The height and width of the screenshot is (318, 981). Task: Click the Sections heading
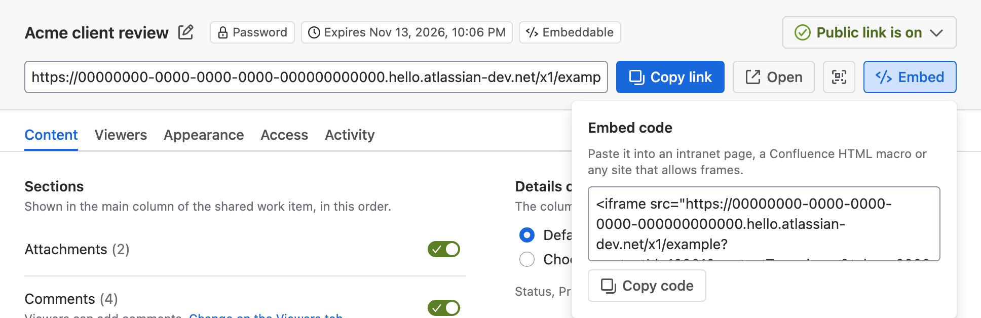pos(54,186)
